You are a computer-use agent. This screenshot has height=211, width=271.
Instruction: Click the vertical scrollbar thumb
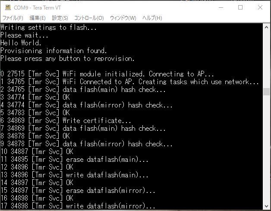point(267,92)
